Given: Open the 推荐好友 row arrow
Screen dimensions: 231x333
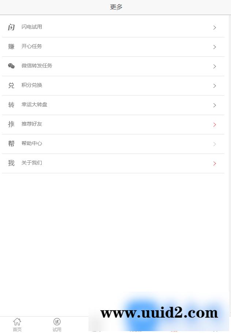Looking at the screenshot, I should point(215,125).
